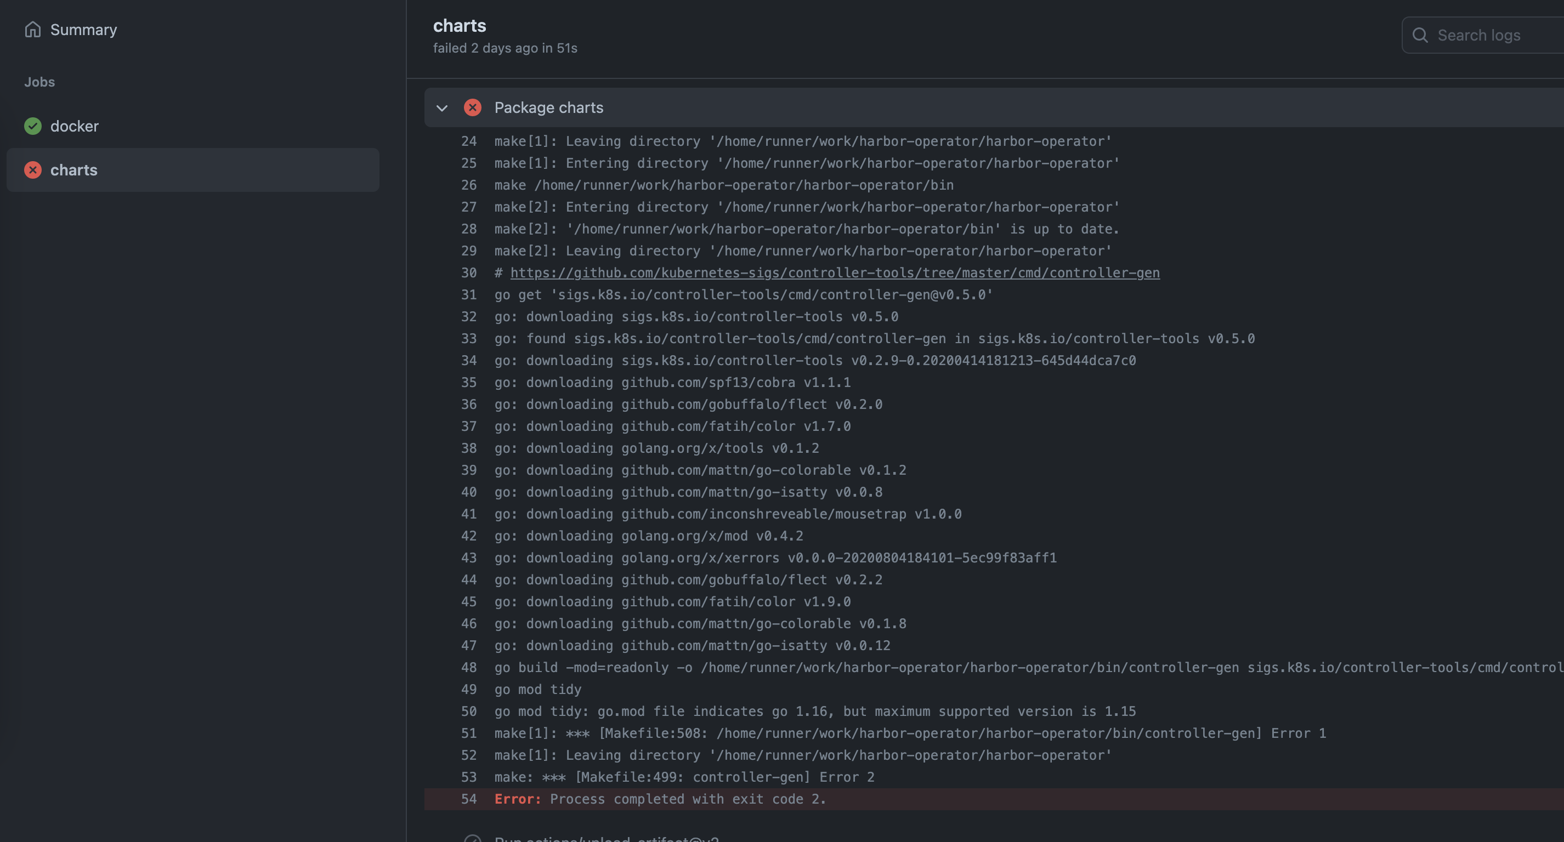Navigate to Summary in the sidebar

(83, 29)
